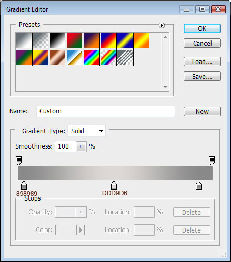Screen dimensions: 231x262
Task: Confirm with the OK button
Action: tap(202, 28)
